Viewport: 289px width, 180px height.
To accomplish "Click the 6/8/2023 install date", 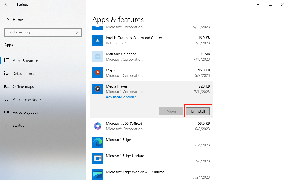I will [202, 129].
